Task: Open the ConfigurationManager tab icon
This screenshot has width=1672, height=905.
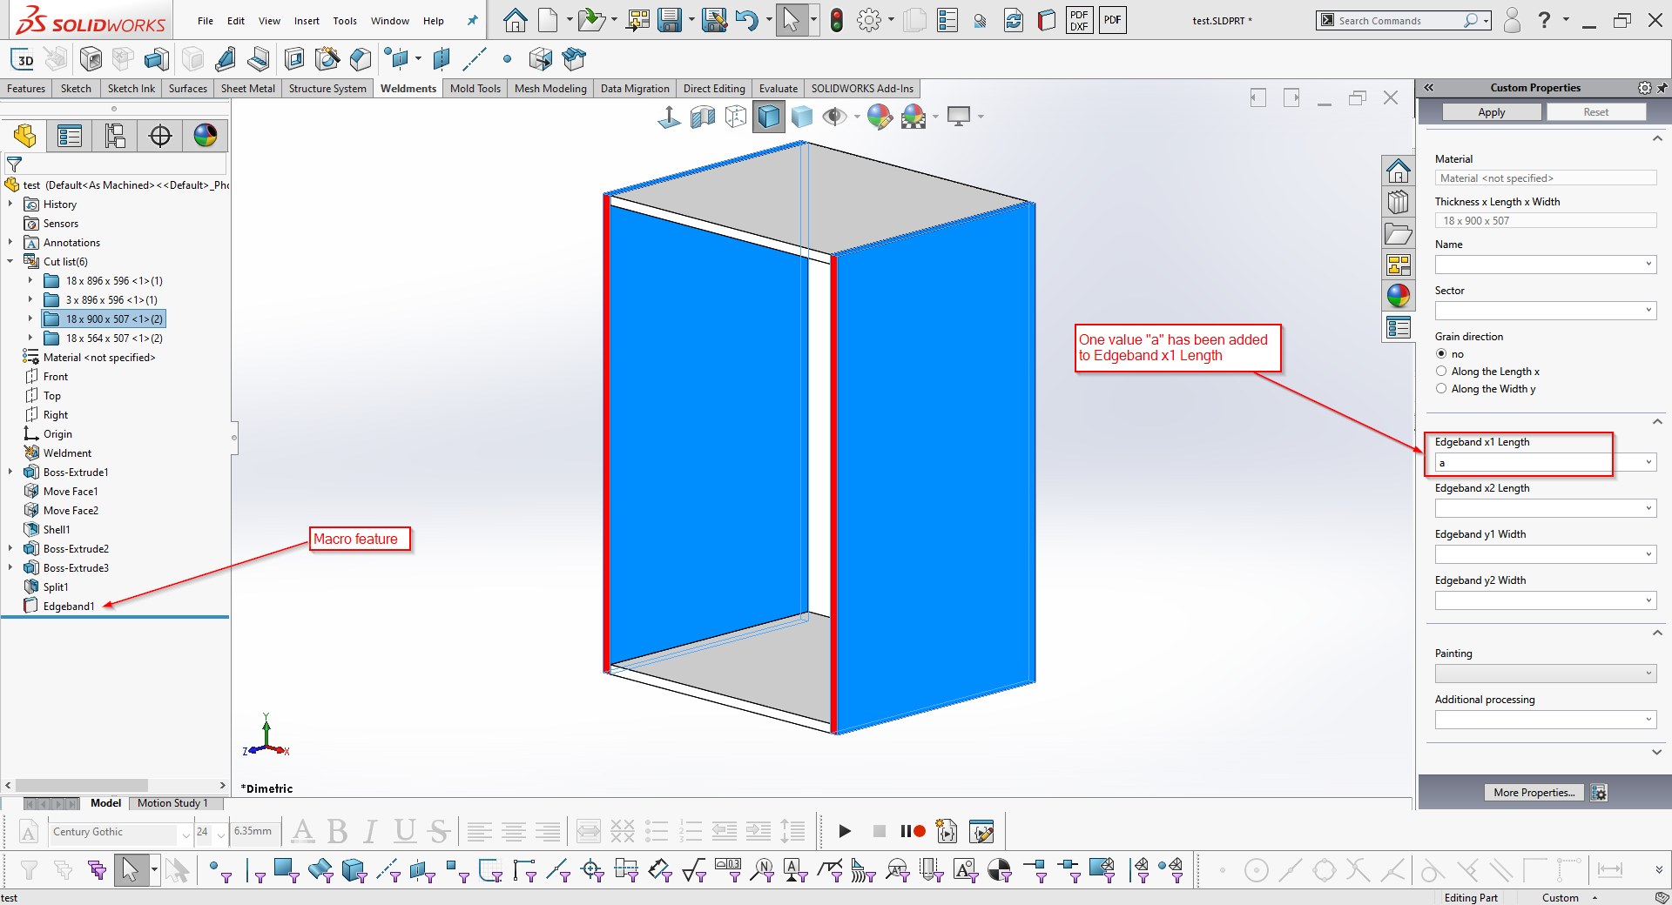Action: coord(115,136)
